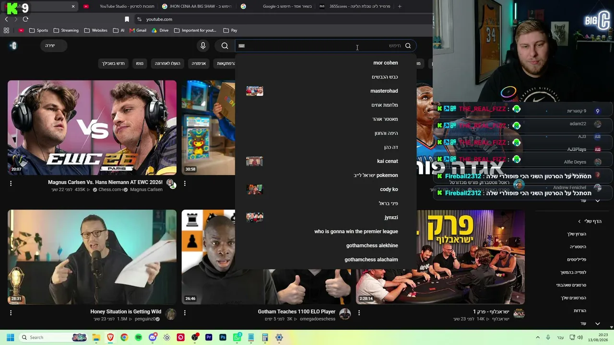Open the Streaming bookmarks folder
Viewport: 614px width, 345px height.
(66, 30)
